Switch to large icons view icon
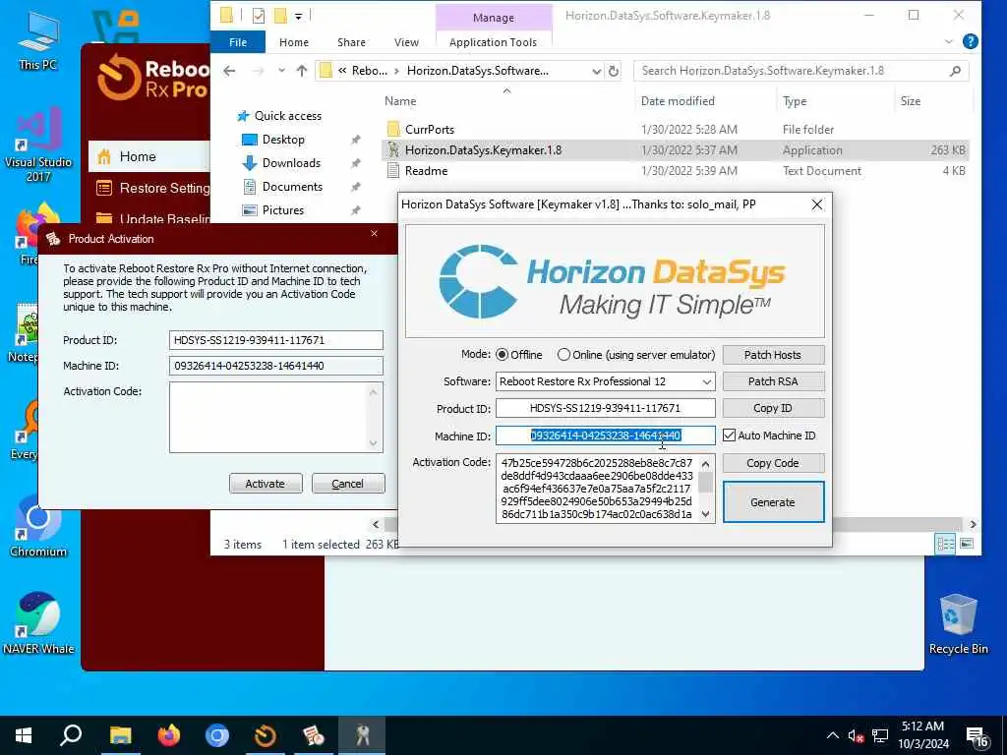Screen dimensions: 1007x755 pyautogui.click(x=967, y=544)
